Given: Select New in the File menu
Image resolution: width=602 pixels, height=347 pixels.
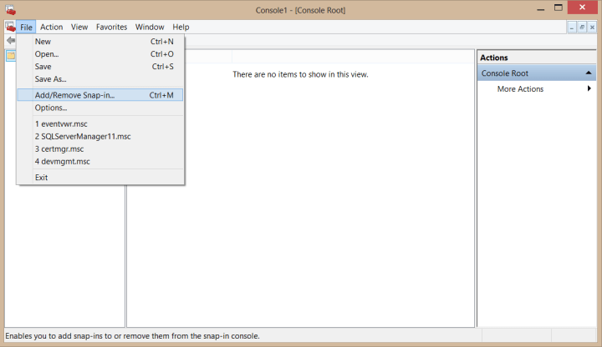Looking at the screenshot, I should click(43, 42).
